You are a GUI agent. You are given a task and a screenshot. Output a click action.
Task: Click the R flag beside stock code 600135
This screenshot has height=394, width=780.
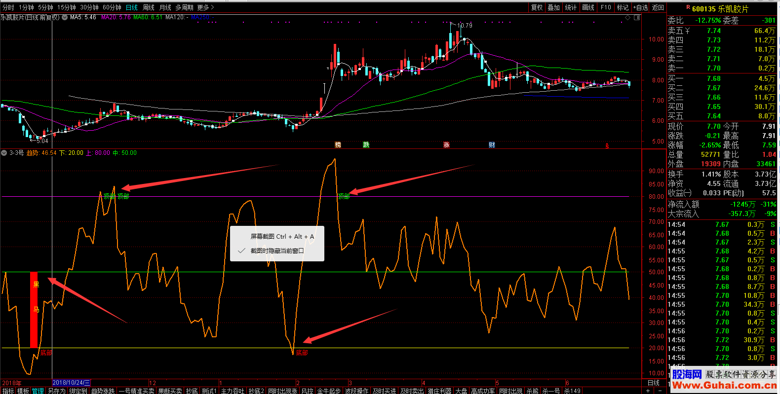688,7
